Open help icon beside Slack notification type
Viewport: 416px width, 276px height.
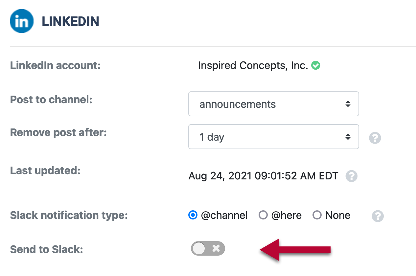(378, 216)
